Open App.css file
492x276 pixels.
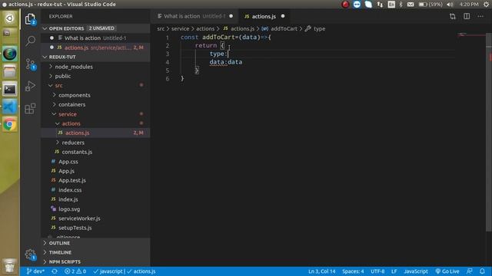pyautogui.click(x=95, y=162)
